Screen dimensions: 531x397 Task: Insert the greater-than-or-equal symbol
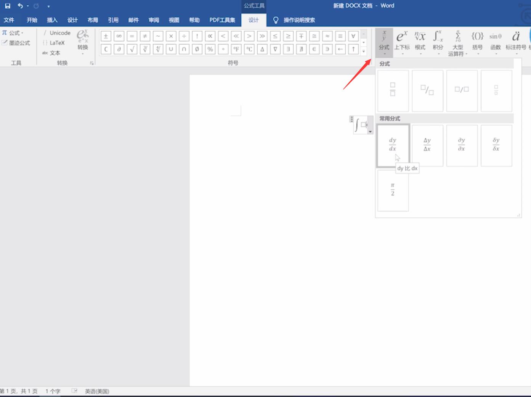pos(288,36)
